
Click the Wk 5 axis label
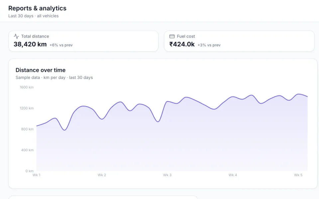pyautogui.click(x=298, y=175)
